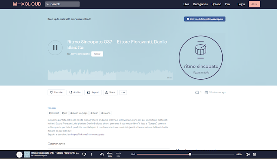This screenshot has width=277, height=162.
Task: Skip back 30 seconds
Action: click(110, 155)
